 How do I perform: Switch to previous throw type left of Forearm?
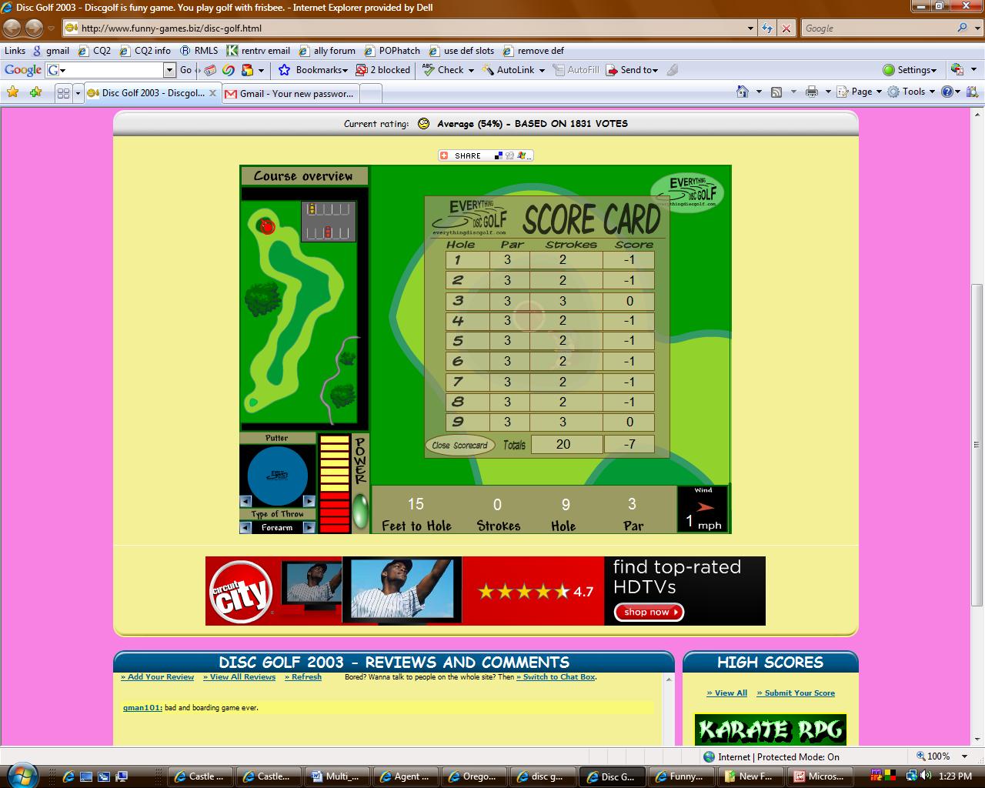pos(245,528)
